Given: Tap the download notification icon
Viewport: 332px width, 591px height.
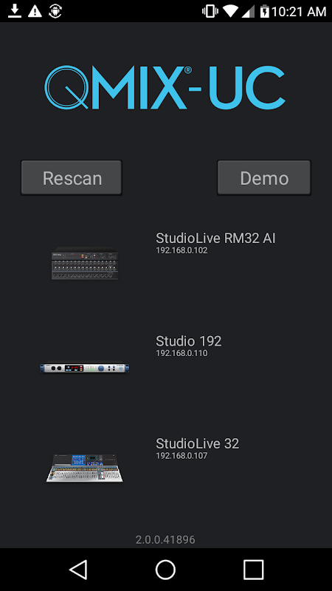Looking at the screenshot, I should click(15, 11).
